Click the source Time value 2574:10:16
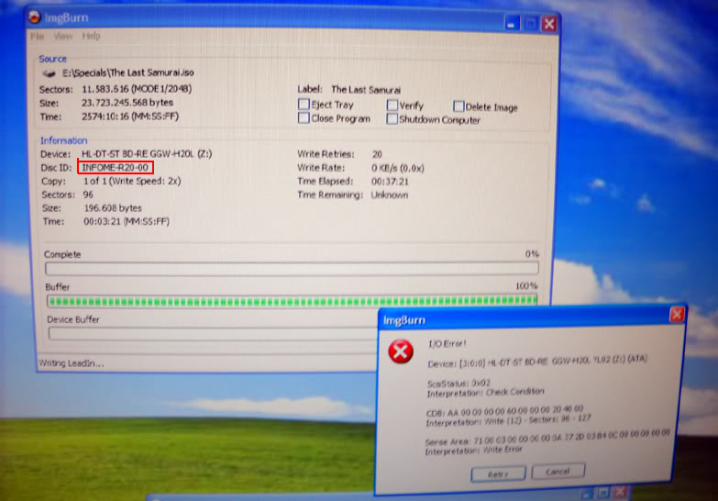This screenshot has height=501, width=718. coord(130,117)
